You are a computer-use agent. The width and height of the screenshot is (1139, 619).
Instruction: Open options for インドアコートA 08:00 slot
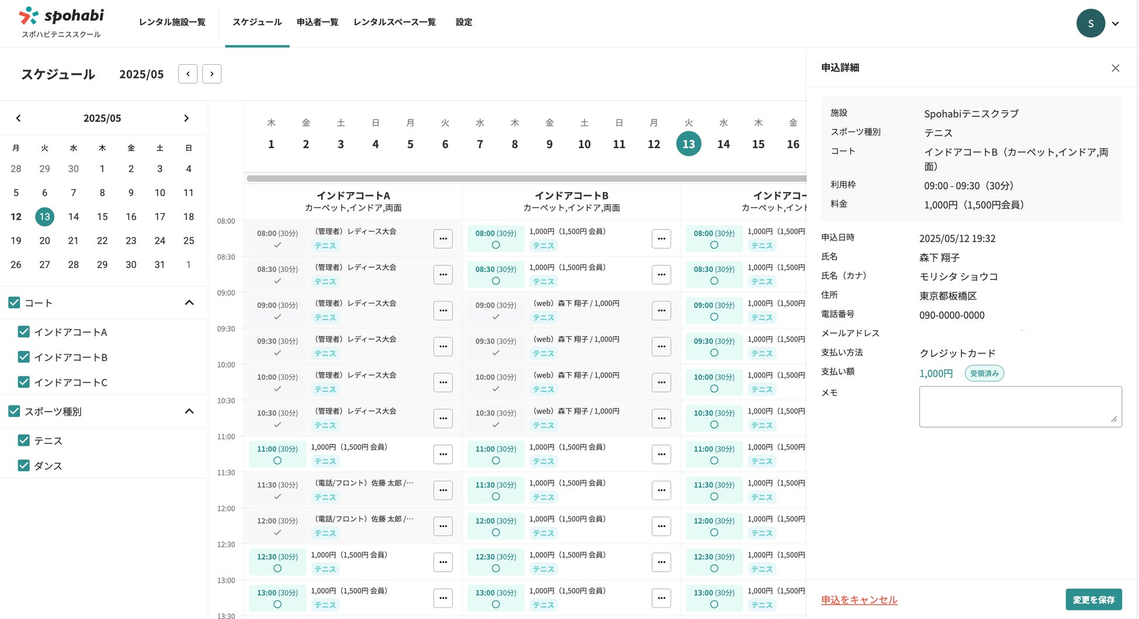[443, 239]
